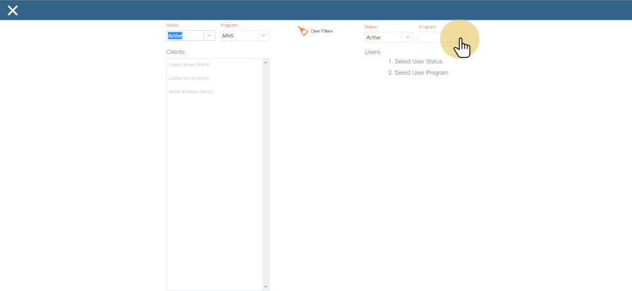Expand the Clients Status dropdown arrow
Screen dimensions: 632x291
209,36
